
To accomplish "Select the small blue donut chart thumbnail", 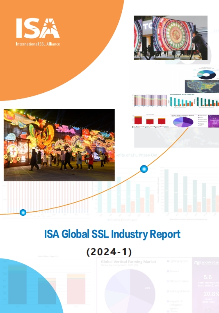I will click(206, 75).
